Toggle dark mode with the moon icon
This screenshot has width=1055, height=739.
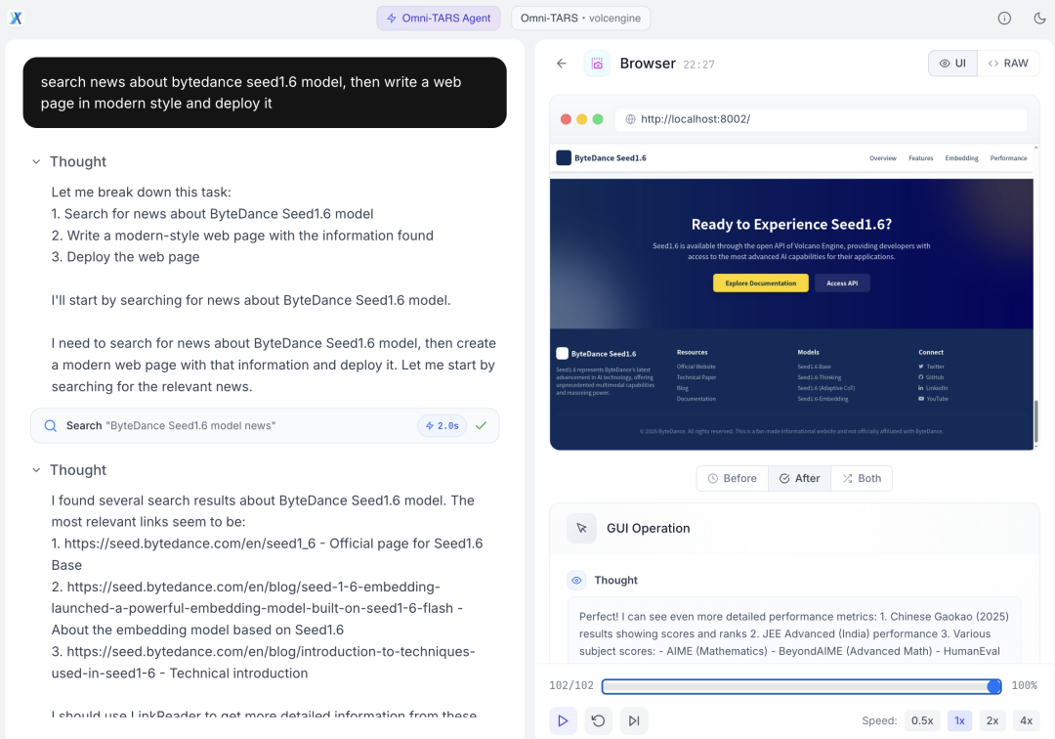pyautogui.click(x=1037, y=18)
